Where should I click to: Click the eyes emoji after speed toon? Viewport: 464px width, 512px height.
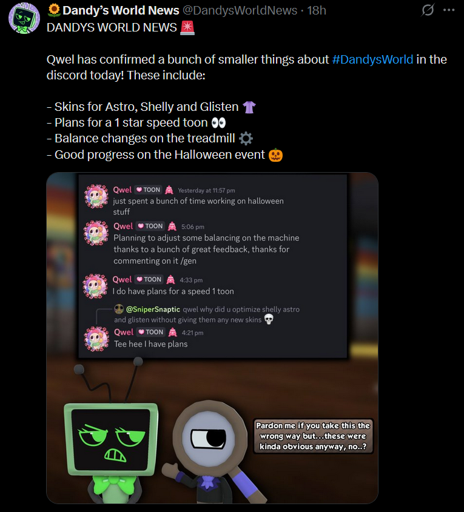(x=218, y=123)
